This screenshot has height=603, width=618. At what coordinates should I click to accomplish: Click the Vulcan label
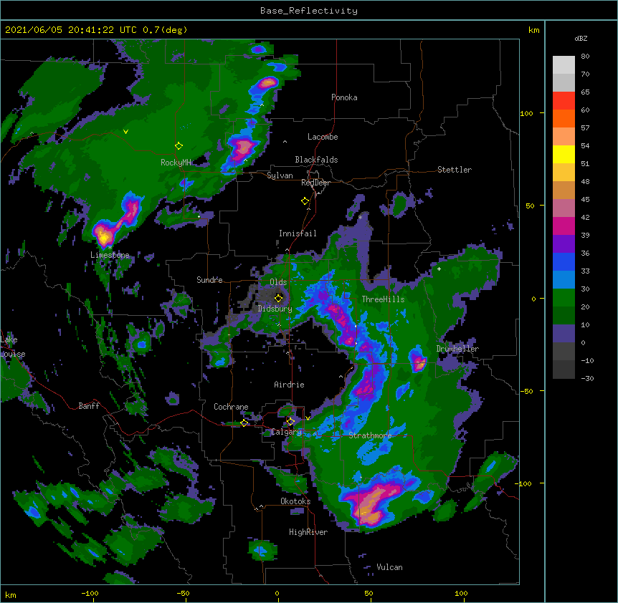pyautogui.click(x=389, y=567)
